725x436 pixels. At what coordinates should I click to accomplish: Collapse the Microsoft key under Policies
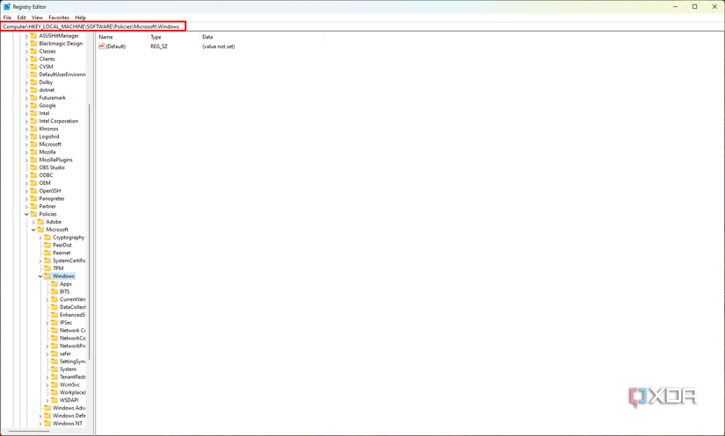[x=33, y=229]
